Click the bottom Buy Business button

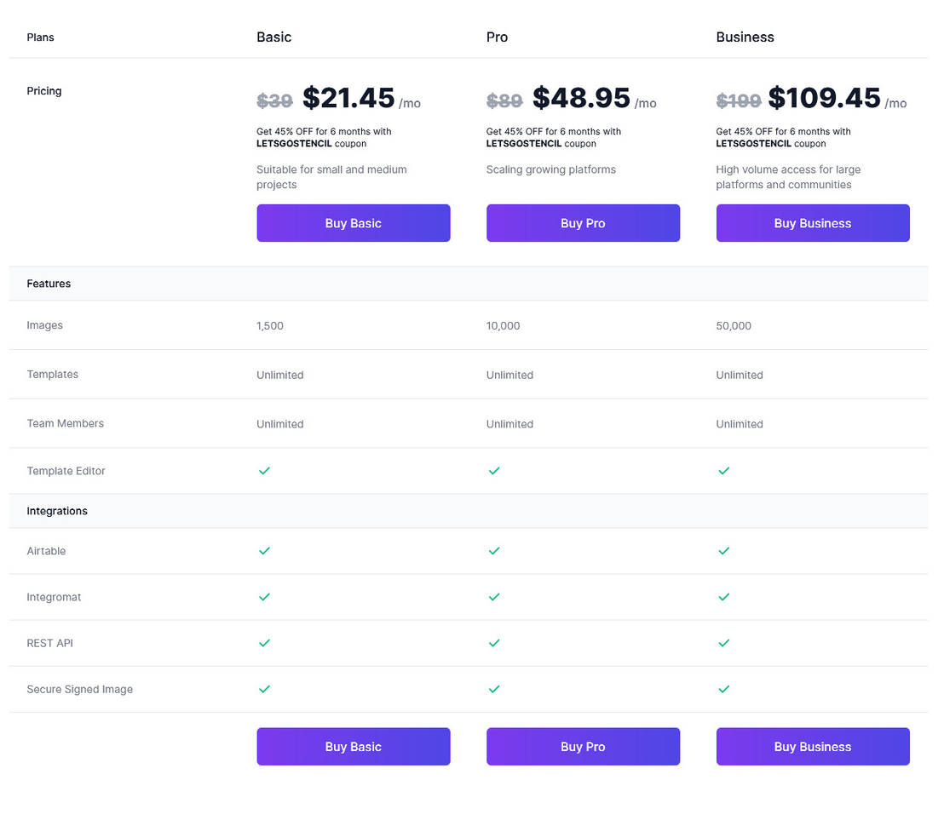point(812,746)
